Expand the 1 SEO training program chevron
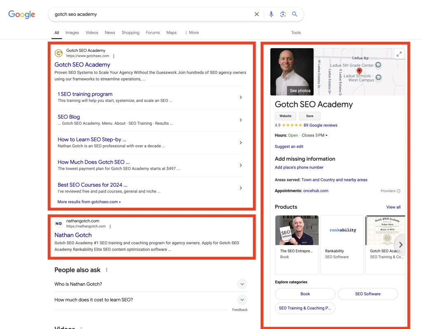422x329 pixels. [241, 97]
